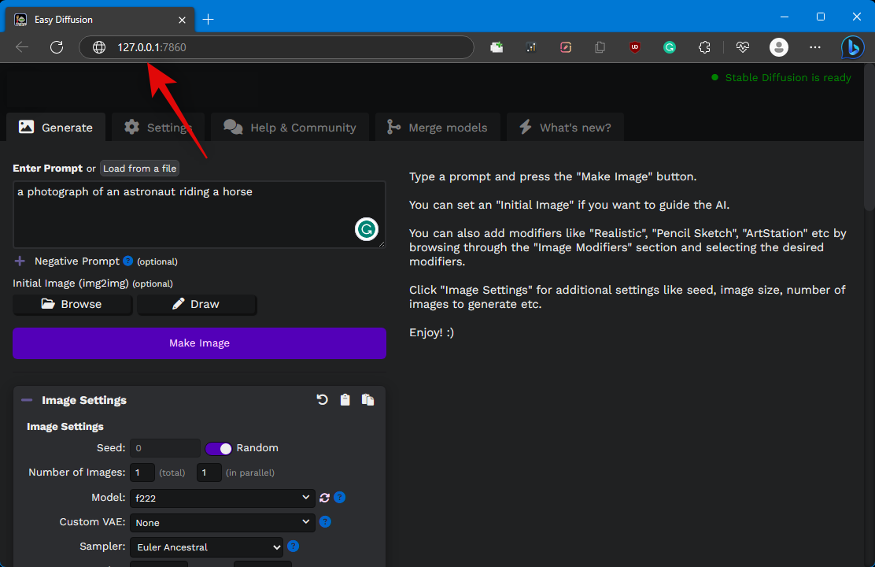This screenshot has width=875, height=567.
Task: Click the help icon beside Sampler dropdown
Action: [x=294, y=546]
